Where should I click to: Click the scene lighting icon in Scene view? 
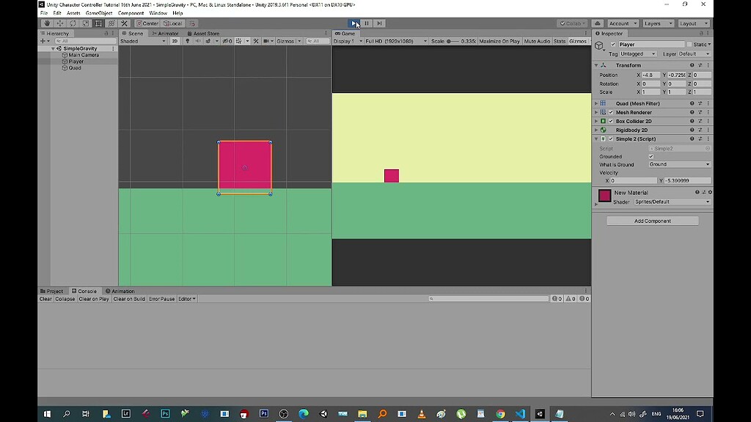(186, 41)
